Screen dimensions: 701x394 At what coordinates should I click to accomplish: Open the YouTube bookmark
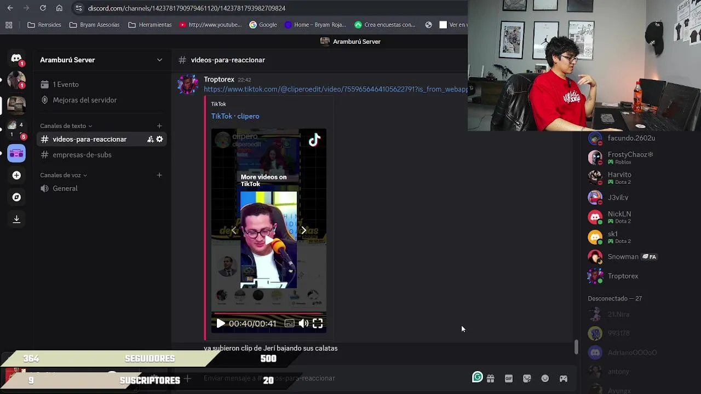tap(210, 25)
